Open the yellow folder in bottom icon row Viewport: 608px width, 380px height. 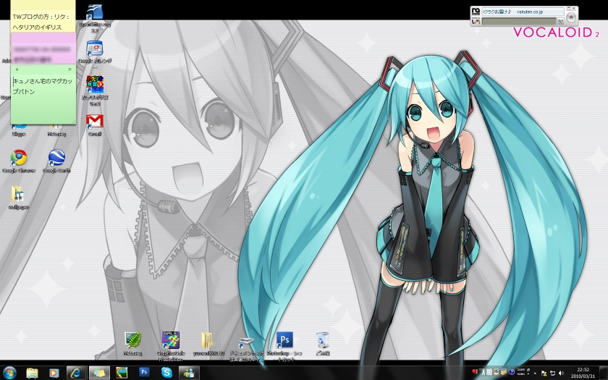click(208, 343)
